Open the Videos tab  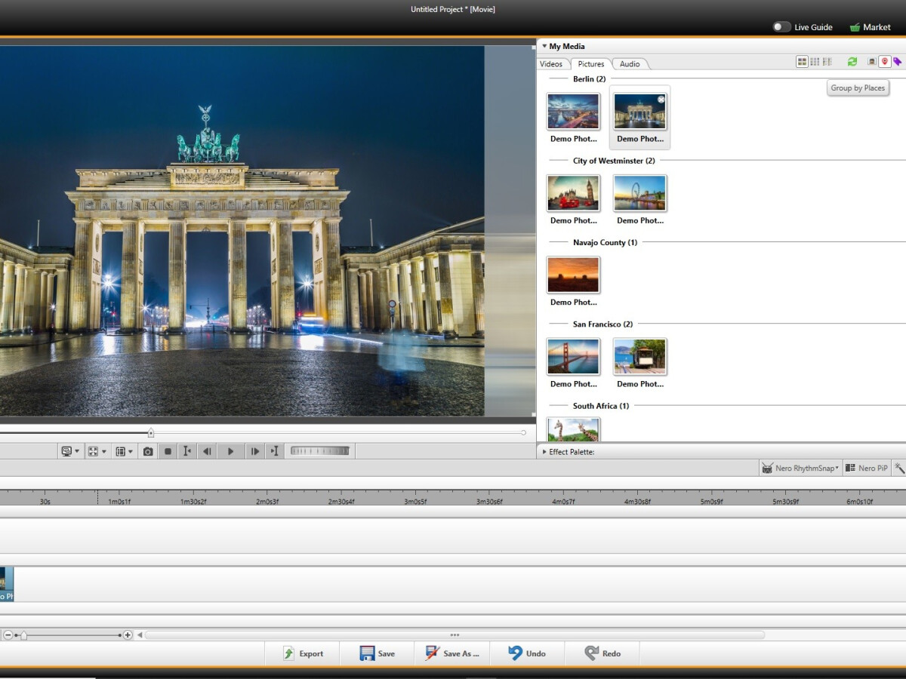point(552,64)
